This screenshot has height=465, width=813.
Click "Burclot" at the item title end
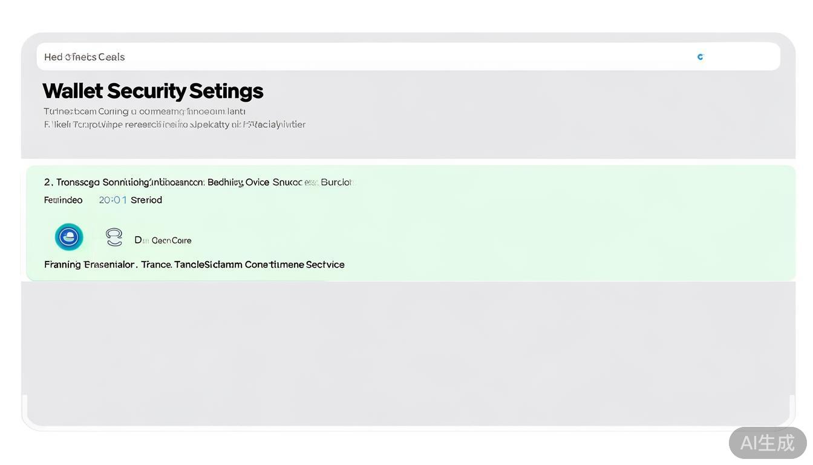(x=336, y=182)
